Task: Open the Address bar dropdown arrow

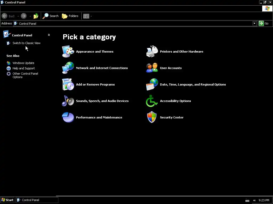Action: pos(255,23)
